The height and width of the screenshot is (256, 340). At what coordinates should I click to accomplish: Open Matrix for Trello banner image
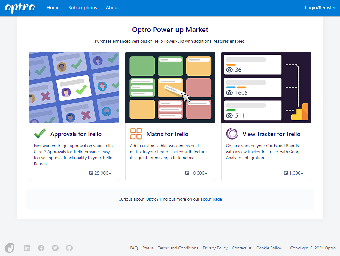click(x=170, y=88)
